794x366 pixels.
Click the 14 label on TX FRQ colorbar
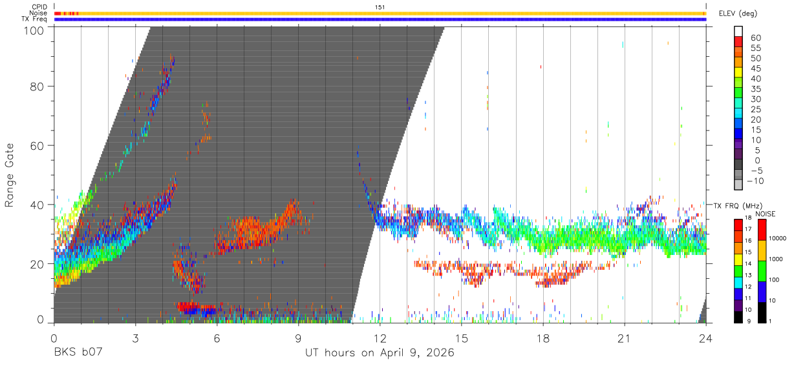tap(748, 264)
